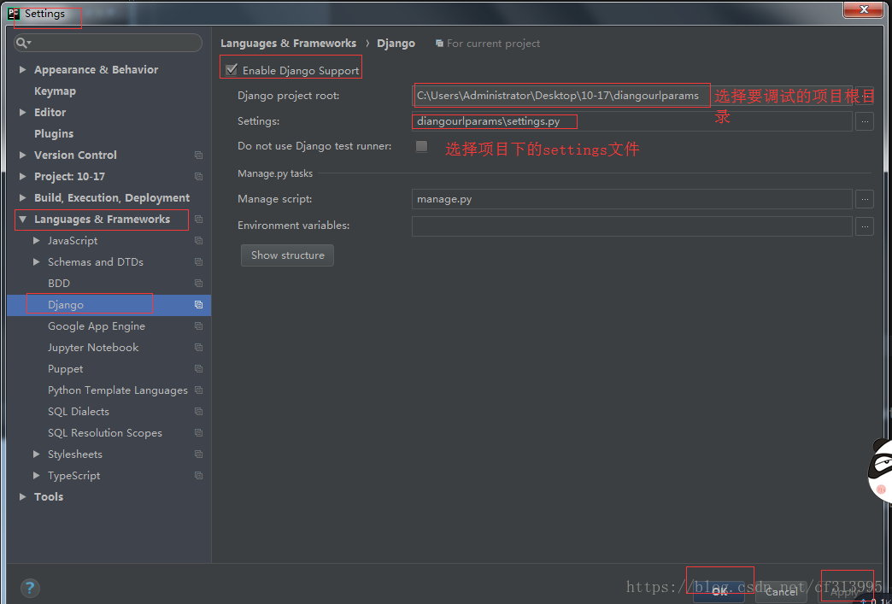Click the For current project icon in breadcrumb
Screen dimensions: 892x604
click(x=439, y=44)
